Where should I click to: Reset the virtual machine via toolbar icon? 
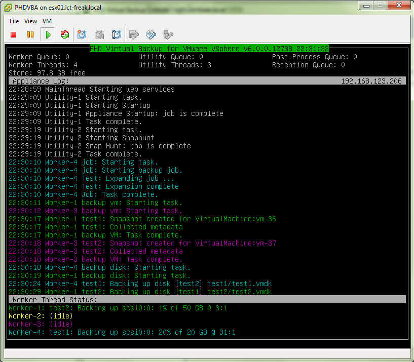coord(64,34)
